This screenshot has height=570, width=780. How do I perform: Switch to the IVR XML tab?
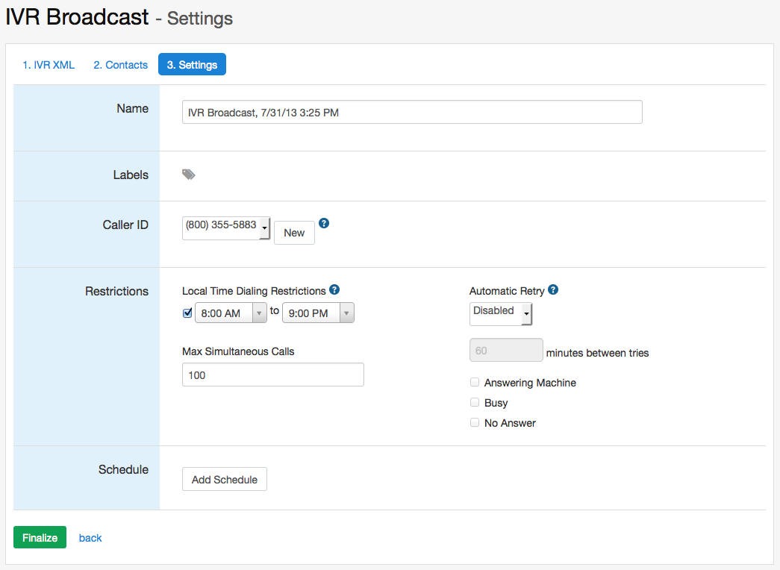tap(49, 65)
